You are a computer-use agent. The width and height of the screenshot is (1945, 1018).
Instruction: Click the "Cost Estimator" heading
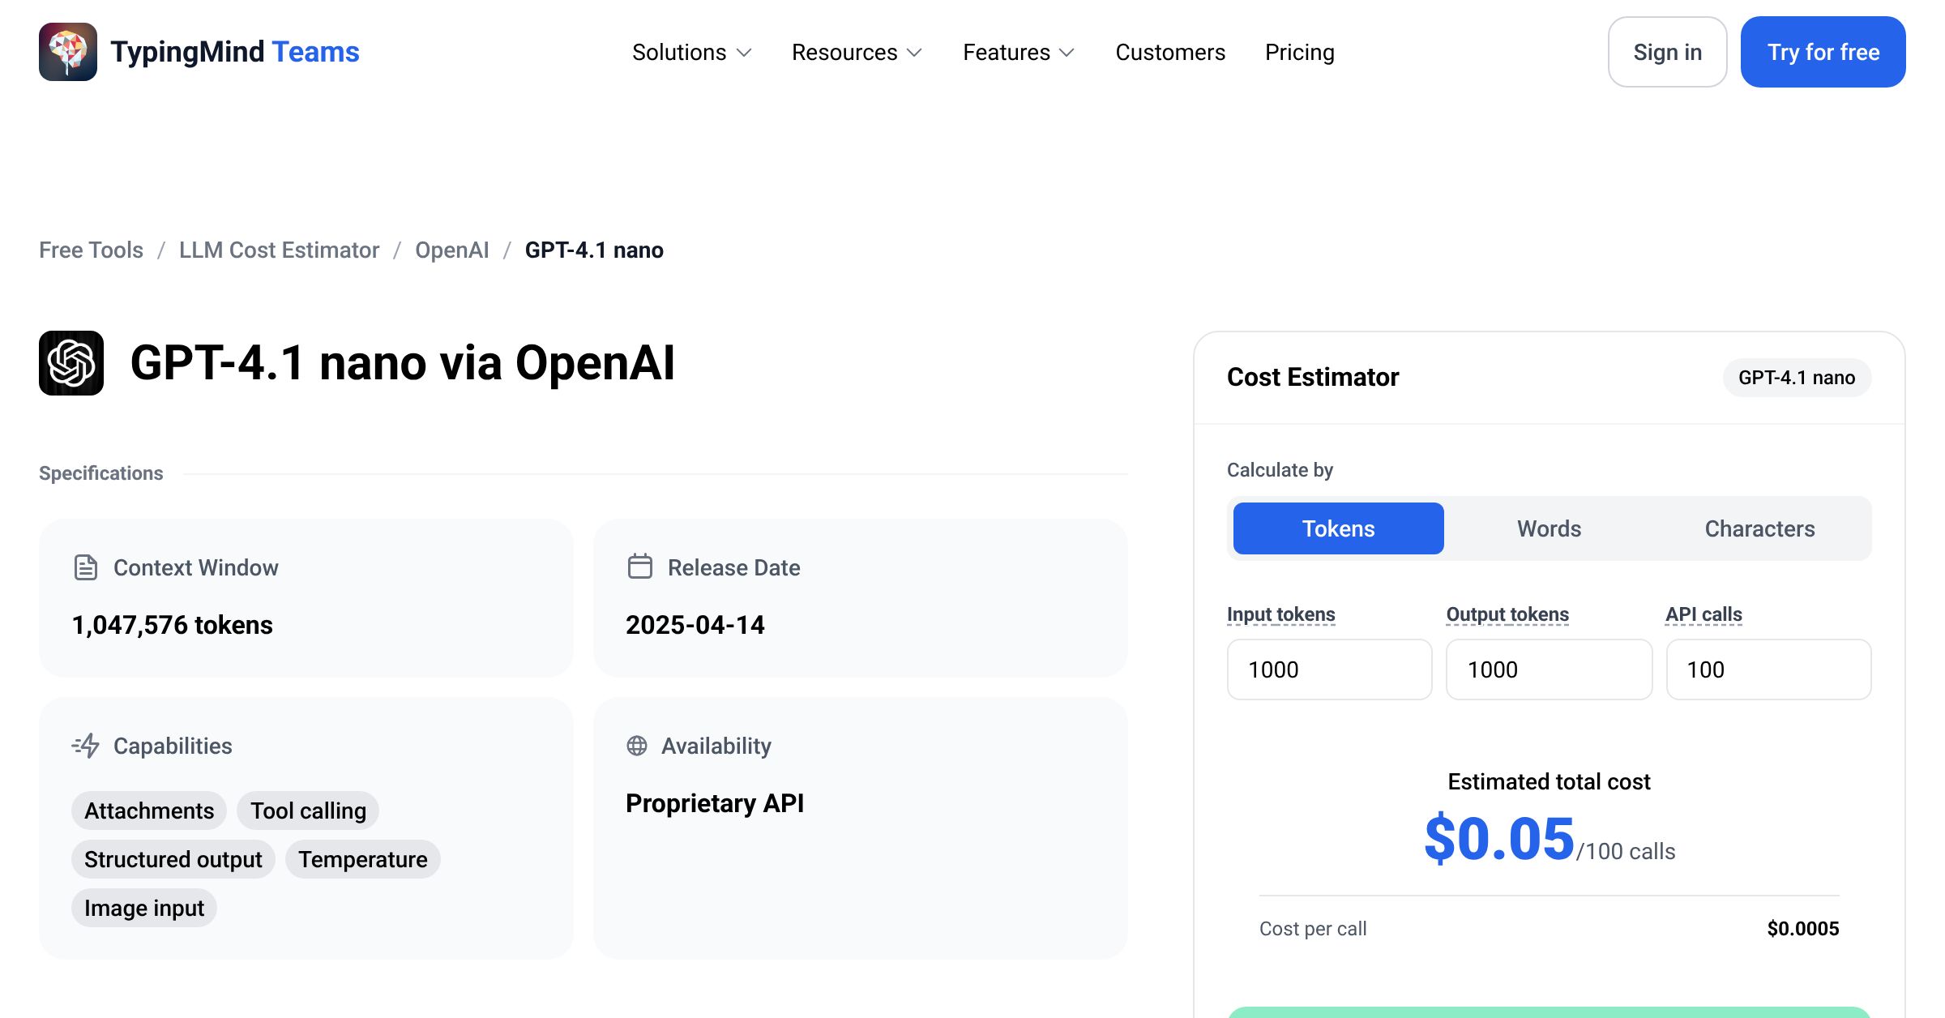[1313, 378]
